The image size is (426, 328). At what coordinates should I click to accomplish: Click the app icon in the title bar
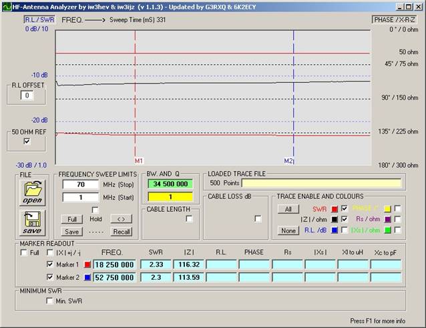coord(6,5)
